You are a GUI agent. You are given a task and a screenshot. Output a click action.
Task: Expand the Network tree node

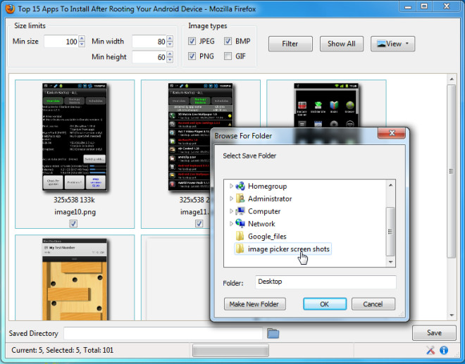(x=231, y=223)
